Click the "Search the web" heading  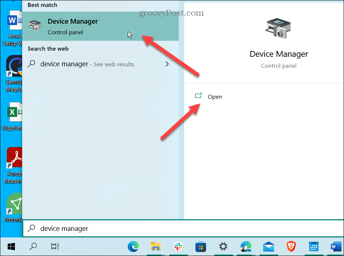pyautogui.click(x=48, y=48)
